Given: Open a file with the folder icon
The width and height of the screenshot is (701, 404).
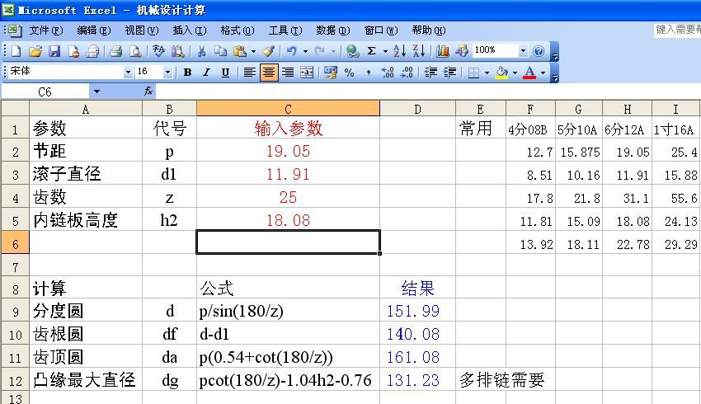Looking at the screenshot, I should (35, 51).
